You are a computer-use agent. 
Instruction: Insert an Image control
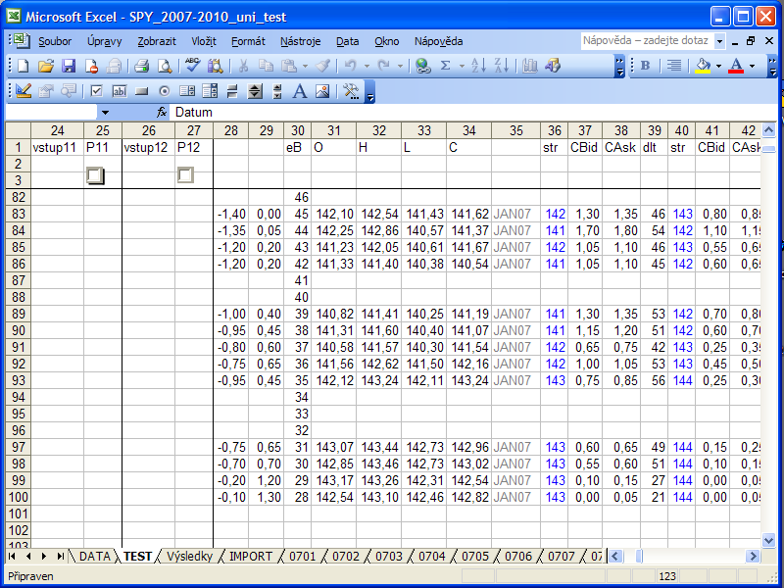322,91
